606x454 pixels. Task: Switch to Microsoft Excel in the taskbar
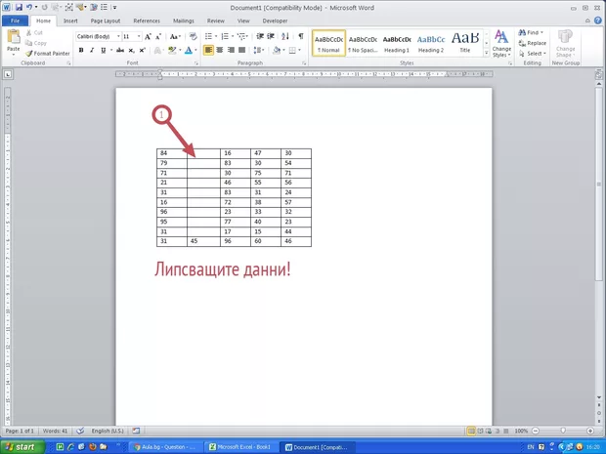(242, 446)
